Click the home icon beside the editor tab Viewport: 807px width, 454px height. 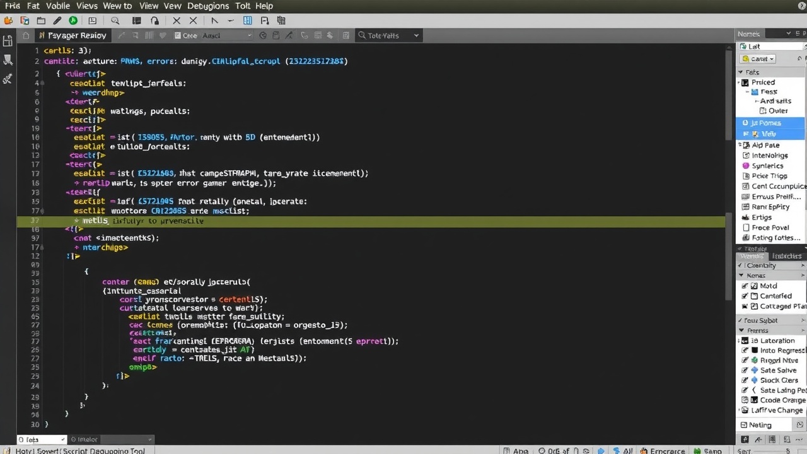pyautogui.click(x=26, y=36)
